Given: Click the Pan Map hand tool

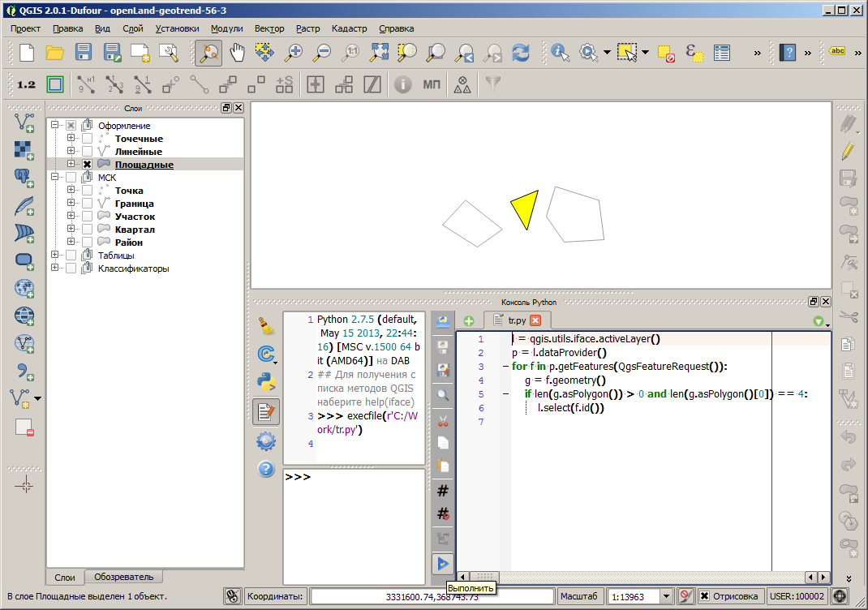Looking at the screenshot, I should click(237, 53).
